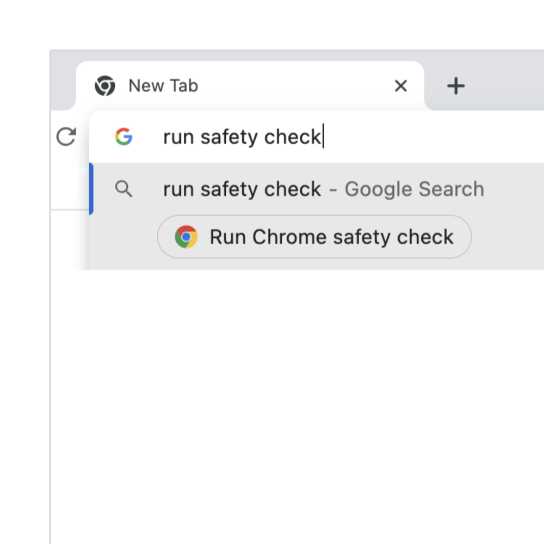Close the New Tab tab
The image size is (544, 544).
[x=400, y=85]
